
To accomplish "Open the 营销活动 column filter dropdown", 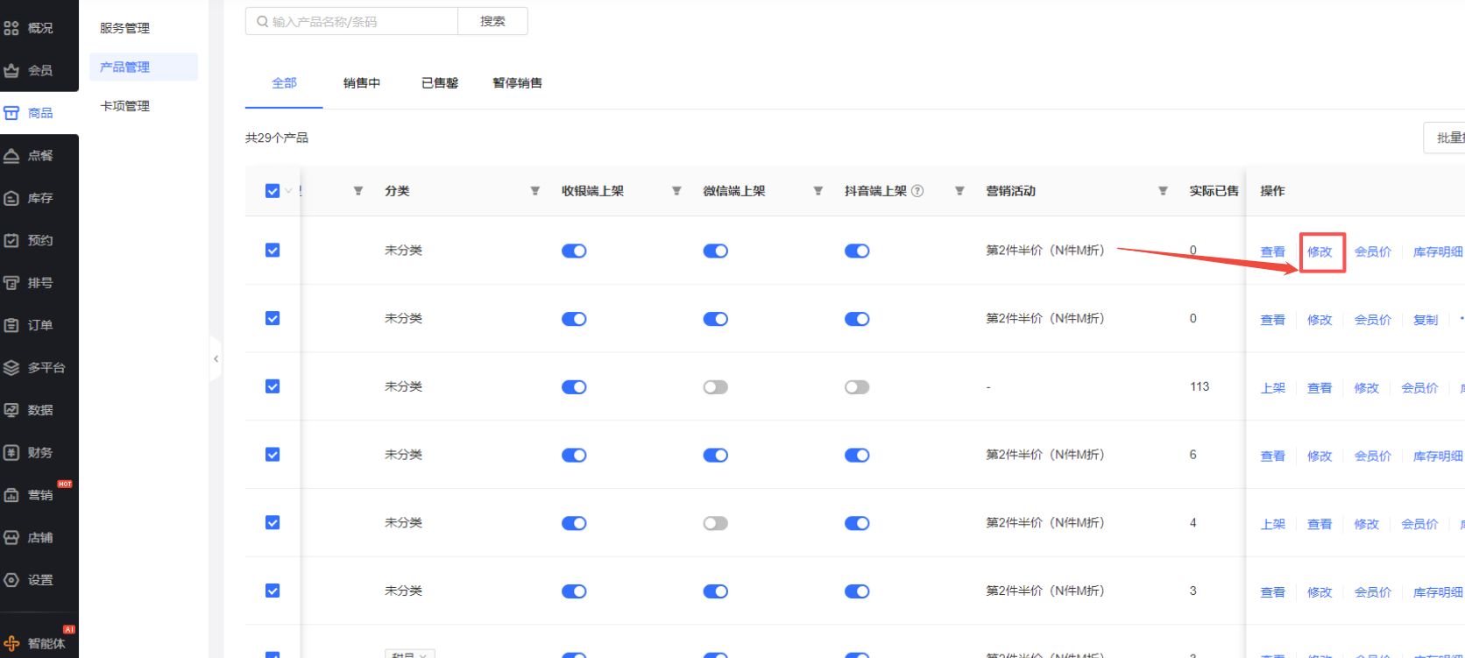I will (1163, 191).
